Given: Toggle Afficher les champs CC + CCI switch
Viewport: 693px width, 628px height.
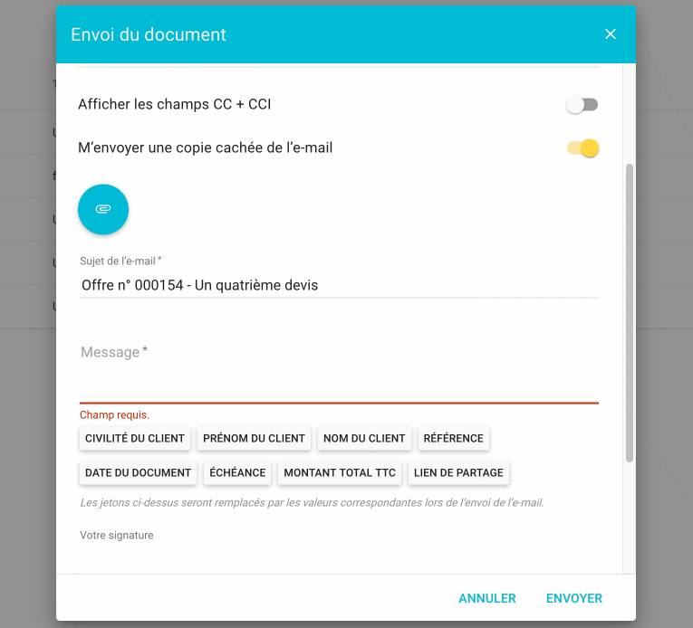Looking at the screenshot, I should [x=582, y=105].
